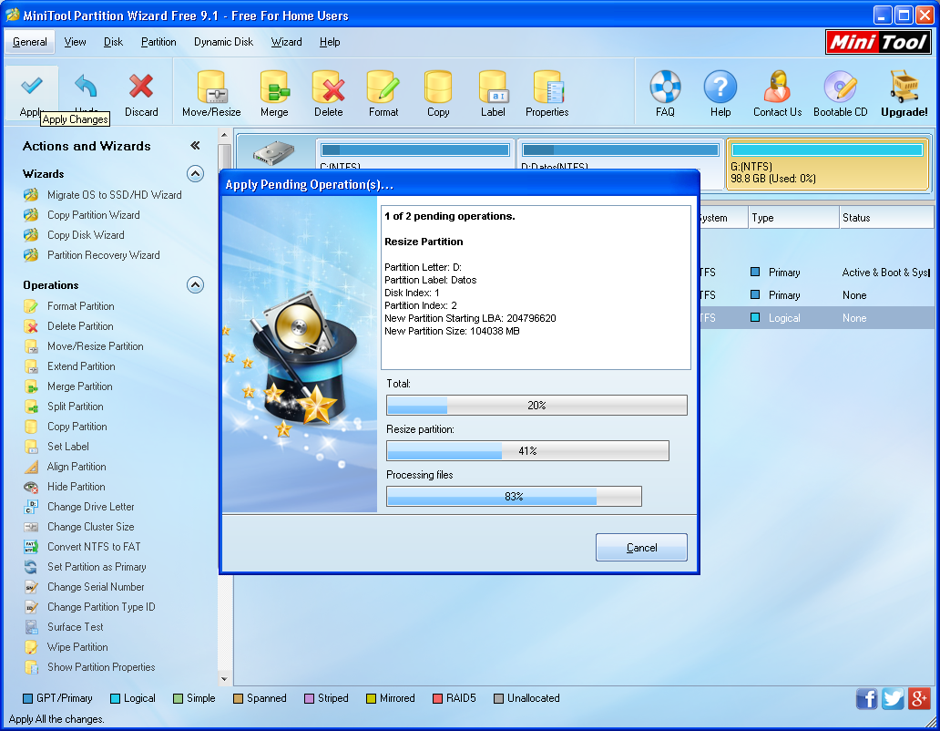This screenshot has height=731, width=940.
Task: Click the Format toolbar icon
Action: coord(383,91)
